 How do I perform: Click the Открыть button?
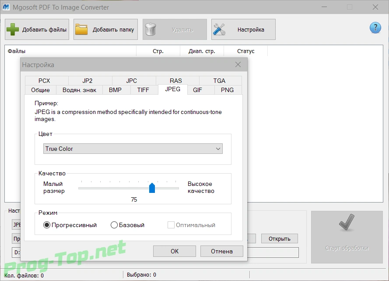tap(279, 239)
